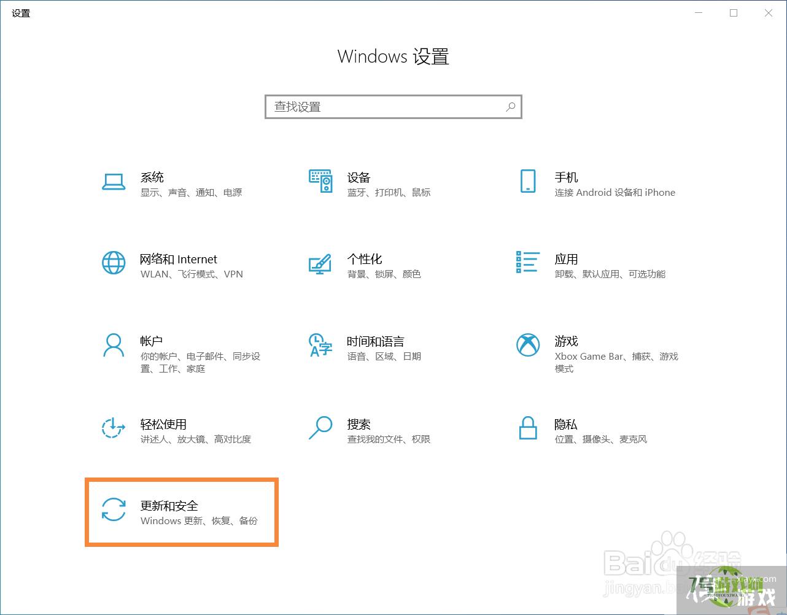This screenshot has height=615, width=787.
Task: Open the 个性化 paintbrush icon
Action: (320, 264)
